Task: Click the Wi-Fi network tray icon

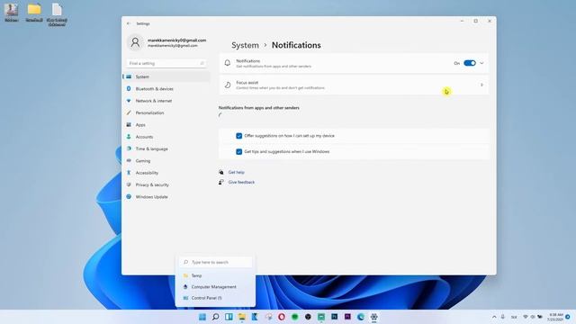Action: pyautogui.click(x=526, y=317)
